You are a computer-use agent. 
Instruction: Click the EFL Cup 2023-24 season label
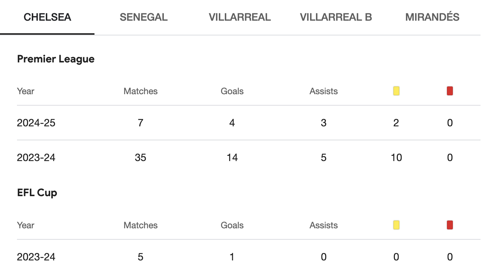pyautogui.click(x=36, y=257)
